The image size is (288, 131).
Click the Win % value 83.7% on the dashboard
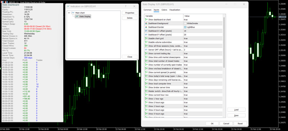point(27,50)
